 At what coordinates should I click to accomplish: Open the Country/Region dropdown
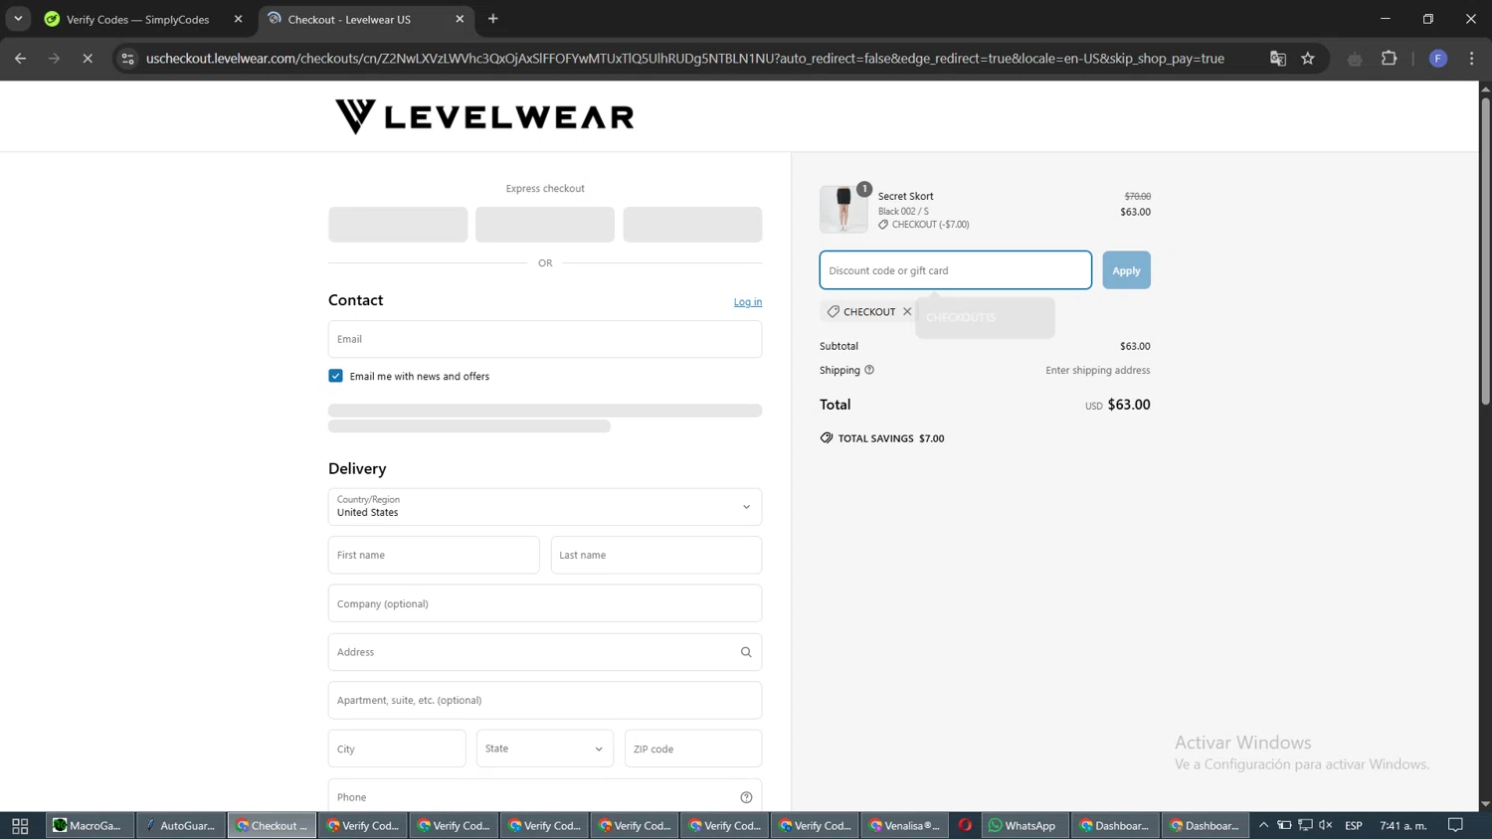(545, 507)
